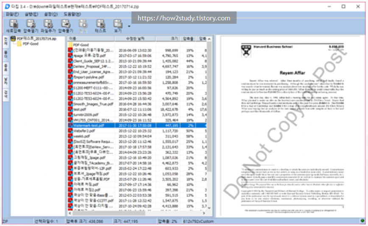The image size is (368, 226).
Task: Select the PDF테스트_20170714.zip tree root
Action: pyautogui.click(x=36, y=39)
